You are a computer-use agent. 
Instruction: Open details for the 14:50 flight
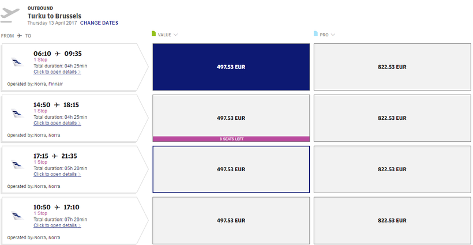point(57,123)
